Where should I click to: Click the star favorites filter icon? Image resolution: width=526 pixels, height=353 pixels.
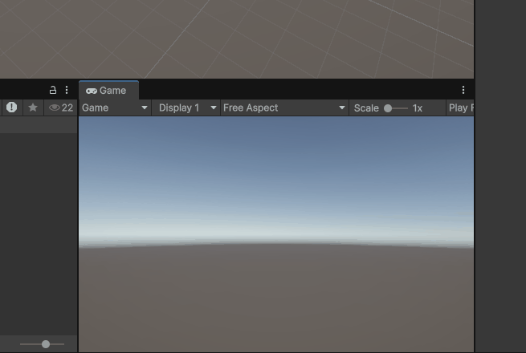(x=33, y=108)
